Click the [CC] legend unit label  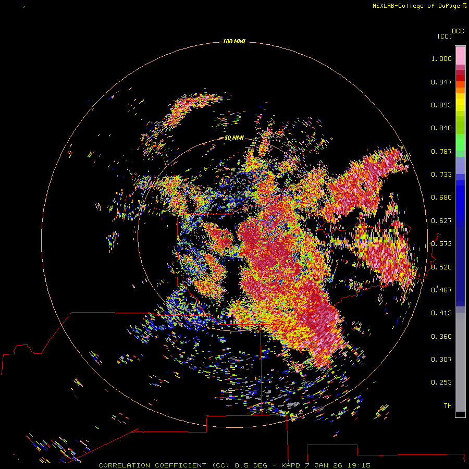445,36
